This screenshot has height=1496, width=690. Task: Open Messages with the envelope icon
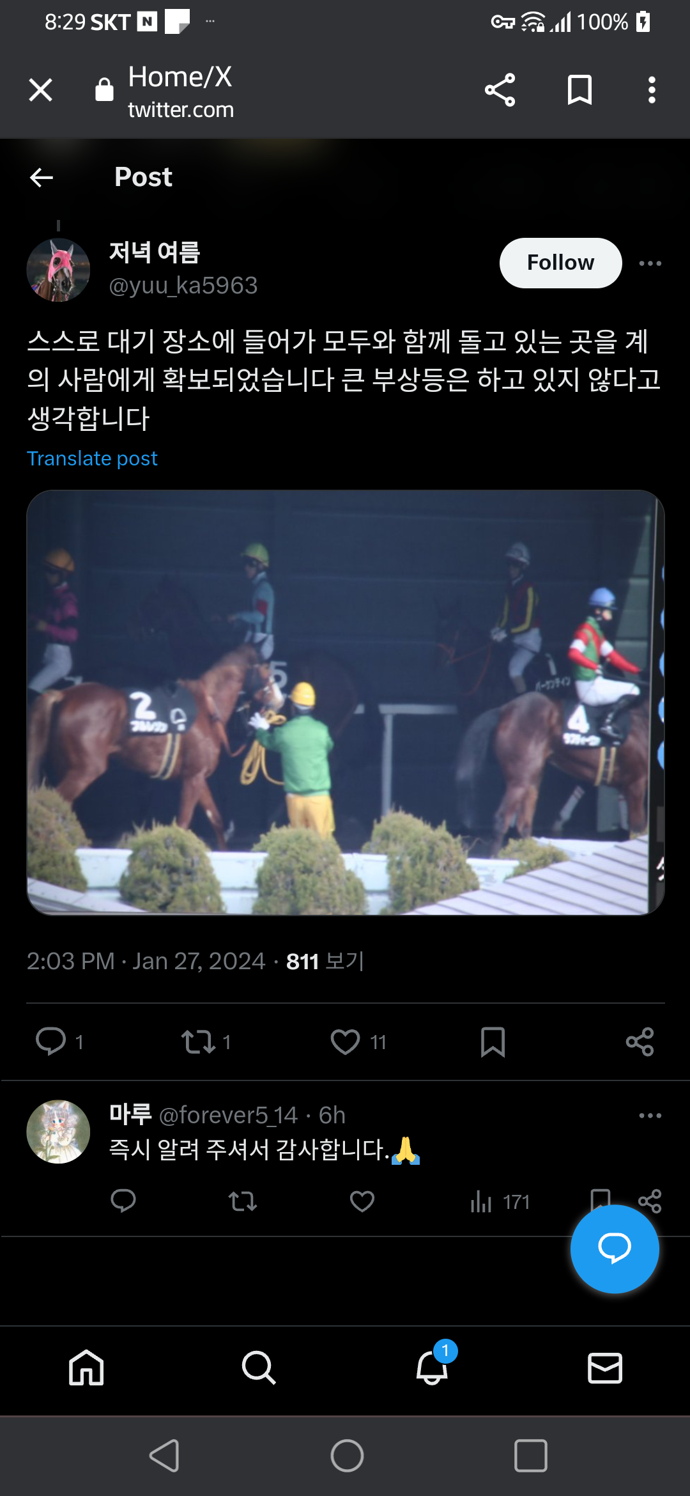pyautogui.click(x=604, y=1367)
